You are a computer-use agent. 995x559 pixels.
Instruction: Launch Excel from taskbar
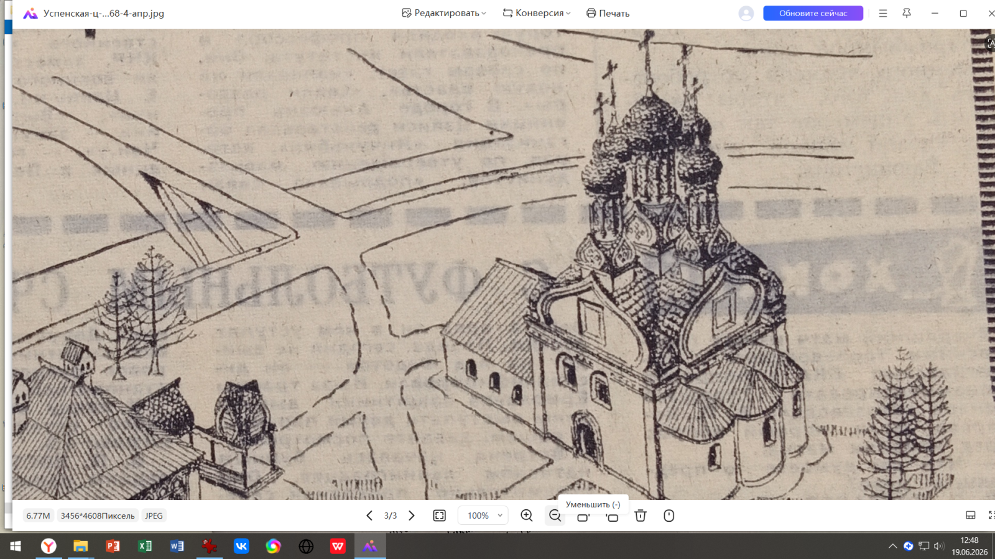[145, 546]
